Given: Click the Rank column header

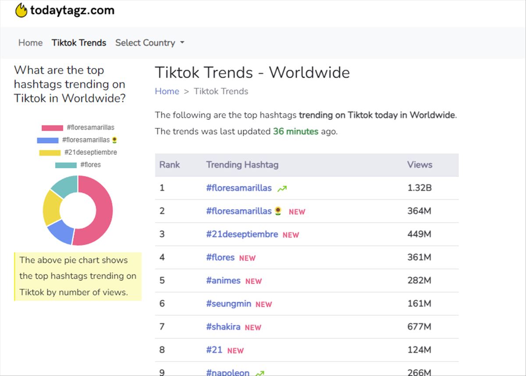Looking at the screenshot, I should [x=170, y=165].
